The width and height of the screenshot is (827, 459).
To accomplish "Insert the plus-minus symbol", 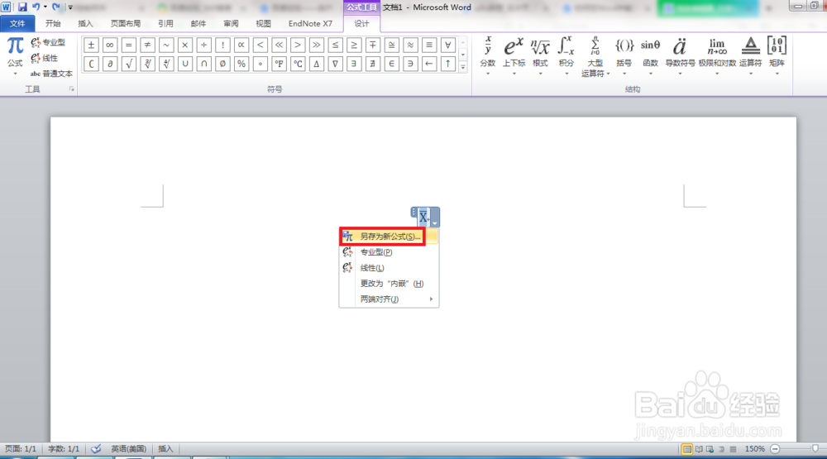I will click(91, 45).
